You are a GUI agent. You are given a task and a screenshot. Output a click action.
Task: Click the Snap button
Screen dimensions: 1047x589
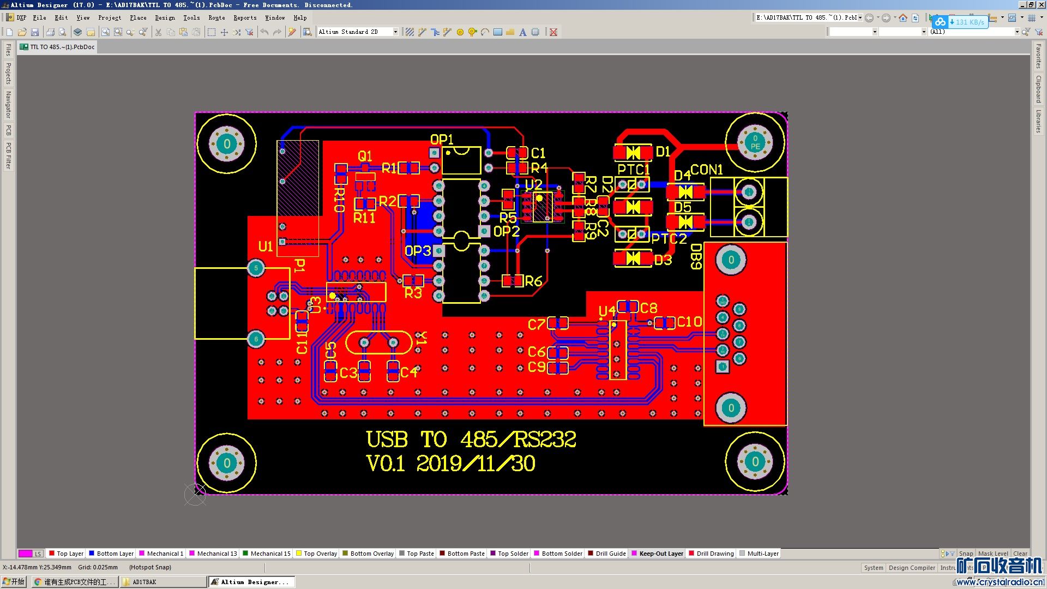coord(966,554)
